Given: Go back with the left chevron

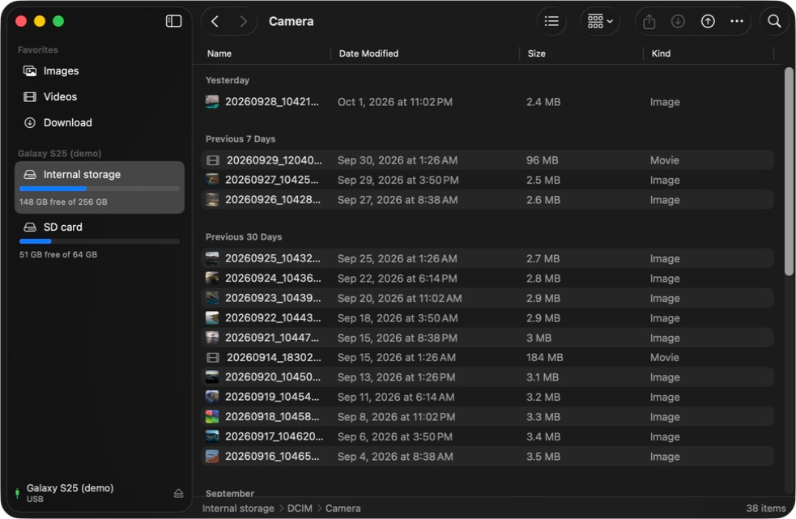Looking at the screenshot, I should [x=215, y=21].
